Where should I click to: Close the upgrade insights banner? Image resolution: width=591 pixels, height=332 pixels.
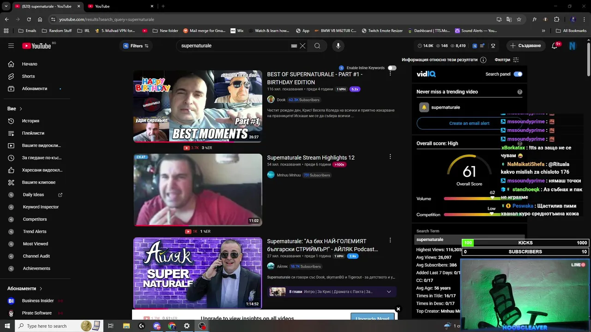point(398,309)
